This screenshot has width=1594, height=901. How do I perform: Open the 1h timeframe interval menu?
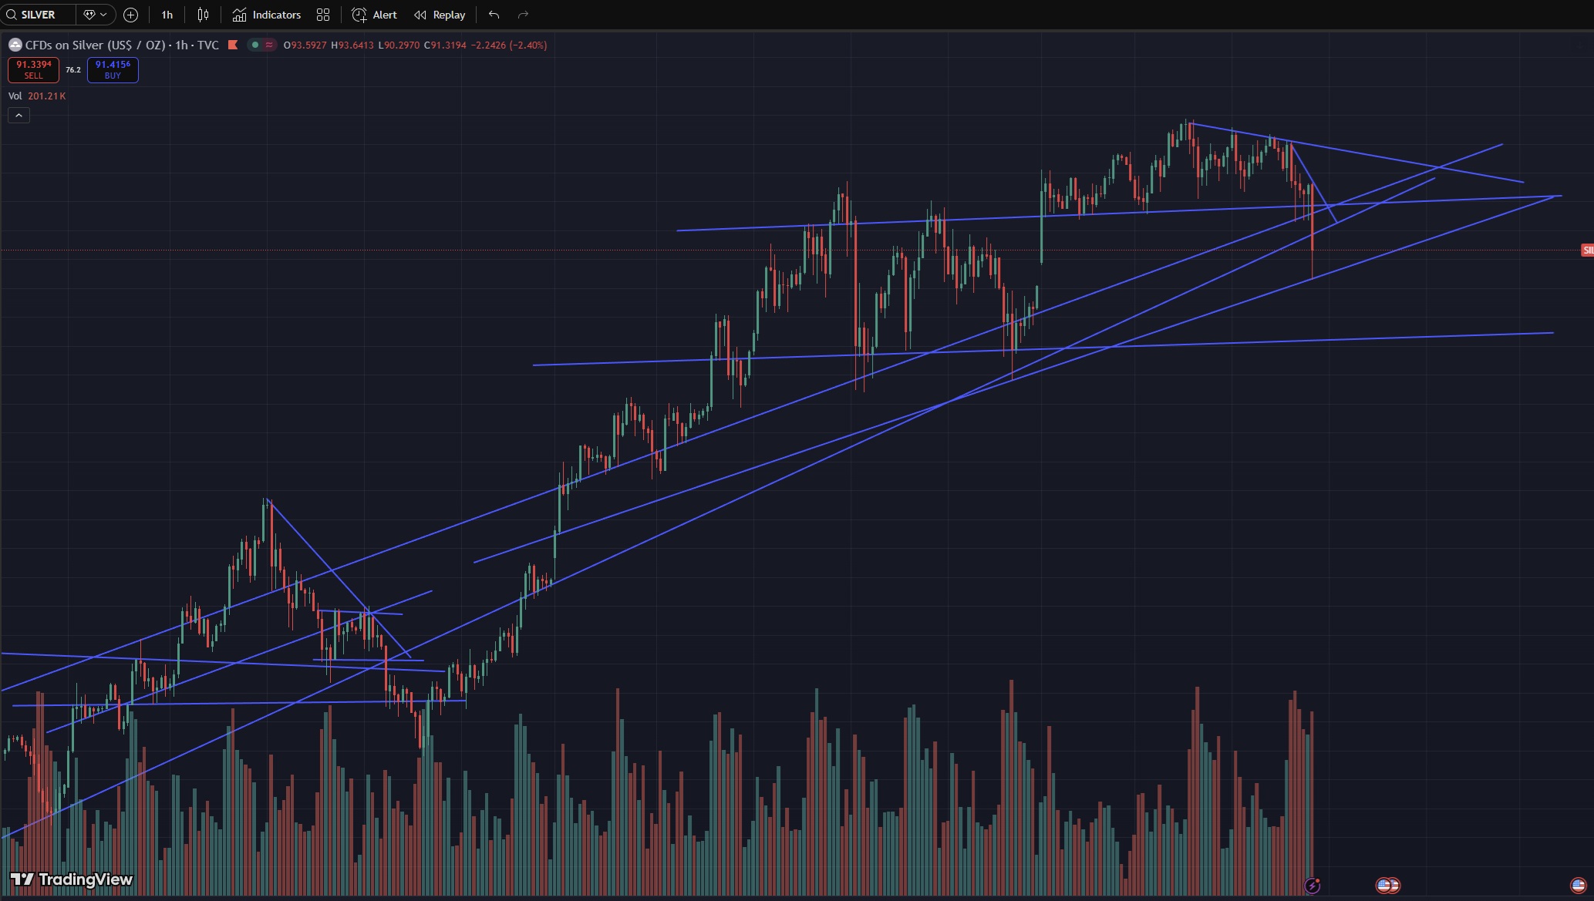coord(167,15)
